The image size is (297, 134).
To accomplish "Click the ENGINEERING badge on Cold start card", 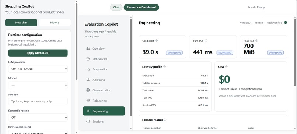I will [174, 53].
